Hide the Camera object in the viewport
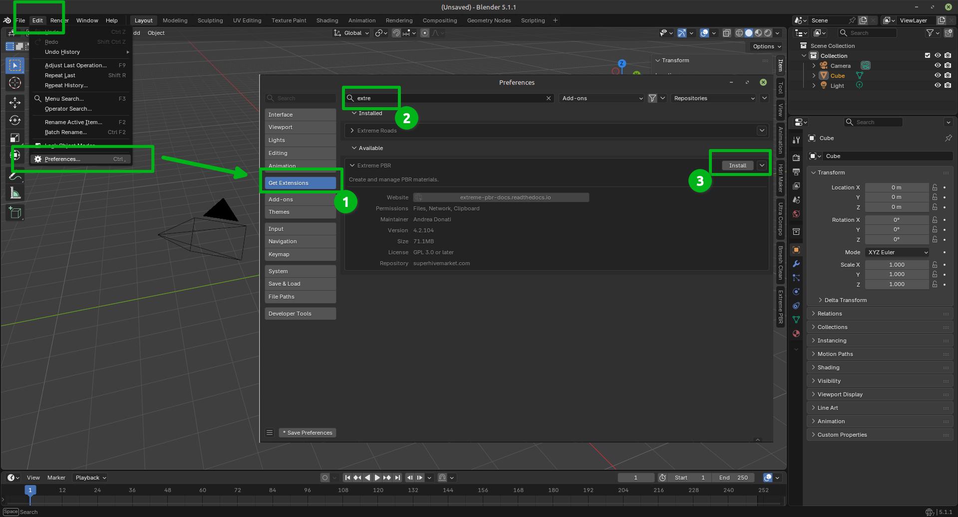958x517 pixels. (938, 66)
